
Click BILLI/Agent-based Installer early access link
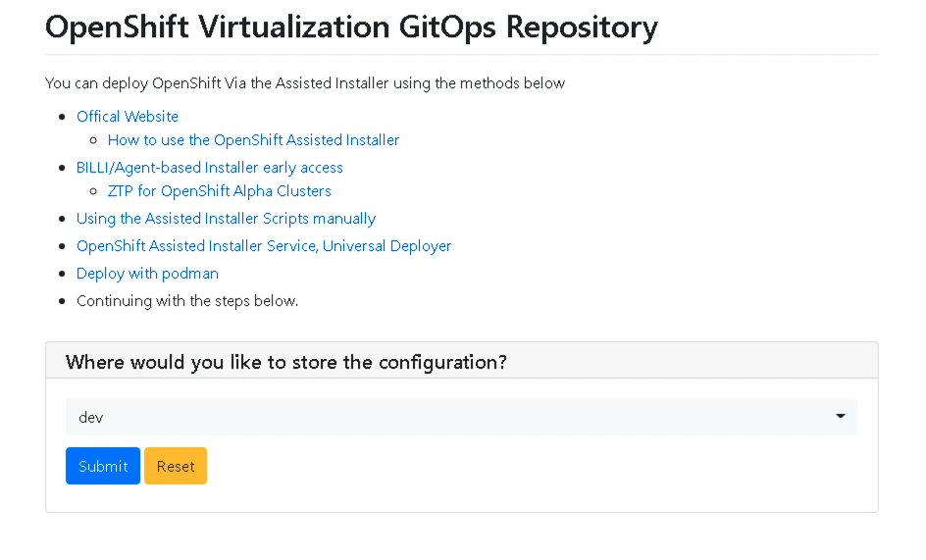pos(210,168)
